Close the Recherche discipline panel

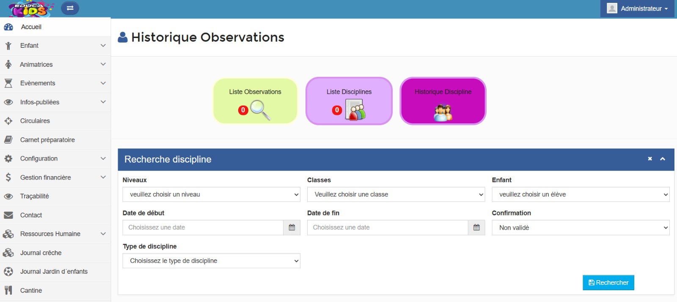coord(650,159)
